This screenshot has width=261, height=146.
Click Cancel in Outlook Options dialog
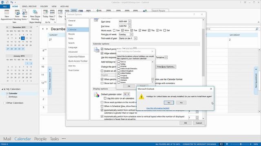coord(199,123)
